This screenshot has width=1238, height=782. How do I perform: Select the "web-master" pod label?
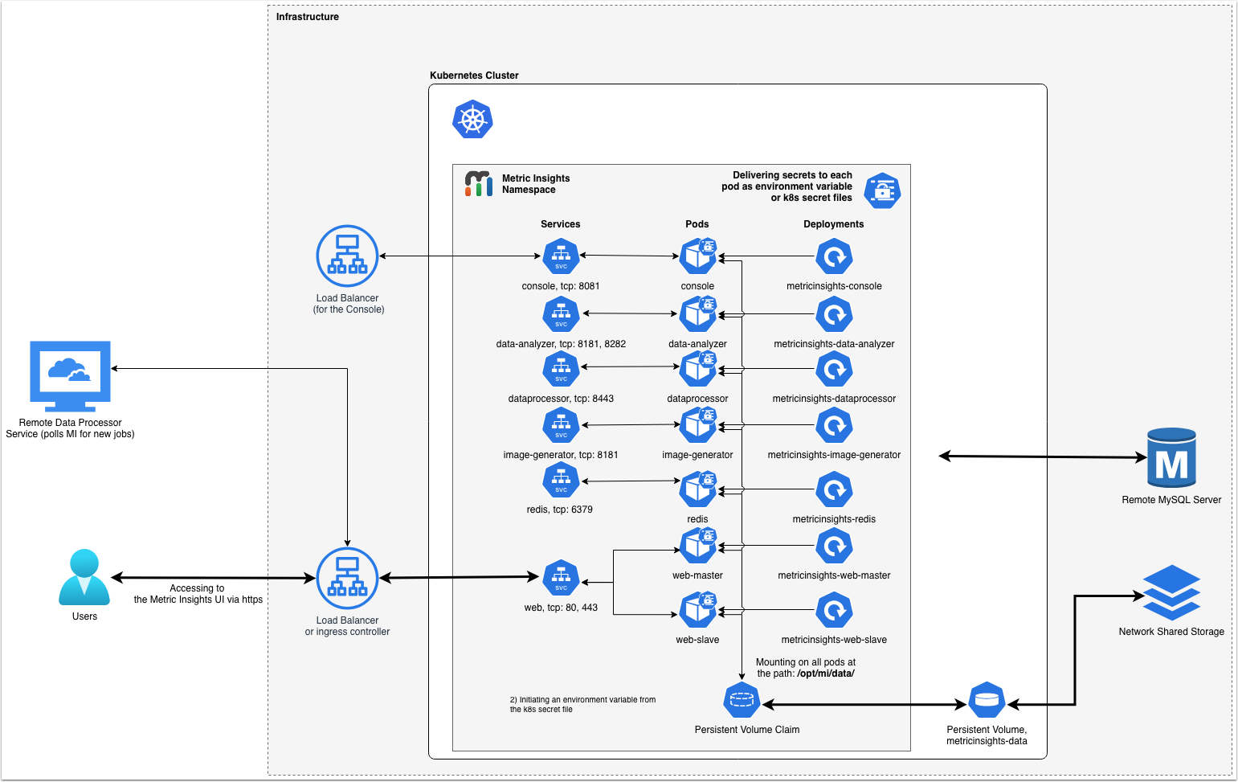697,575
